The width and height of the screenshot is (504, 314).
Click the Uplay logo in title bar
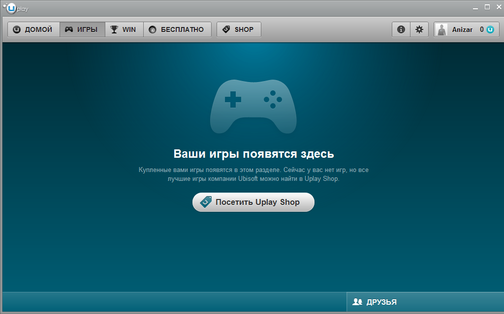(x=16, y=8)
